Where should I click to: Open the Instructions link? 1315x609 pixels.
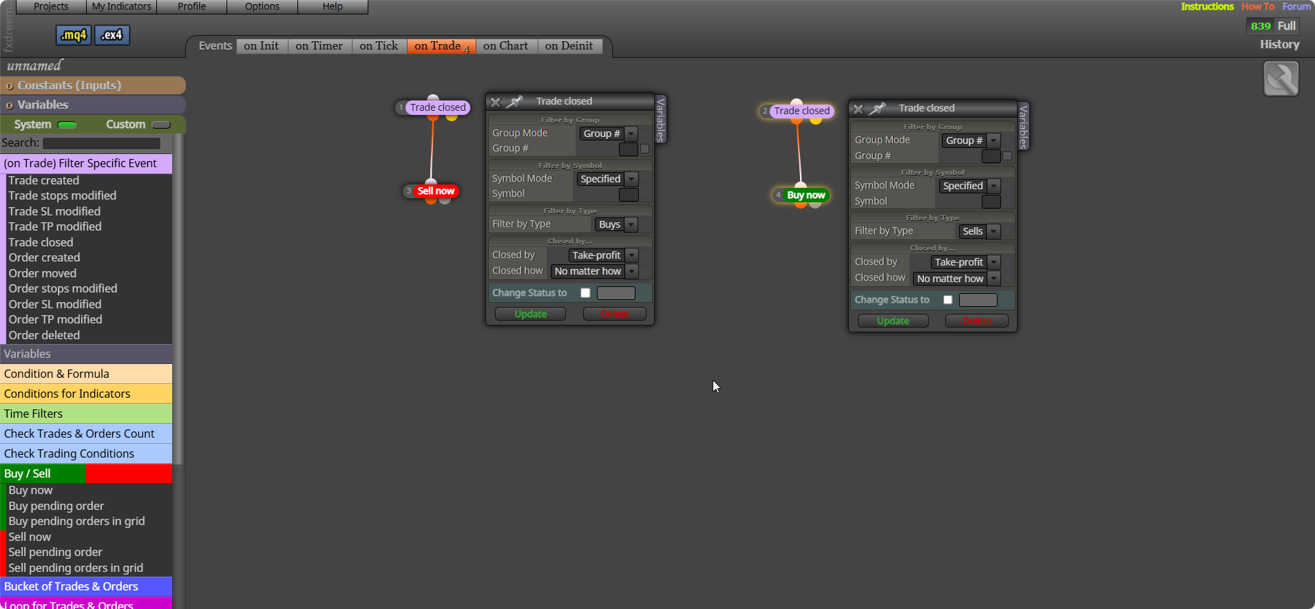1207,6
